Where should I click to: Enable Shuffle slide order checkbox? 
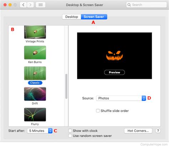tap(98, 111)
